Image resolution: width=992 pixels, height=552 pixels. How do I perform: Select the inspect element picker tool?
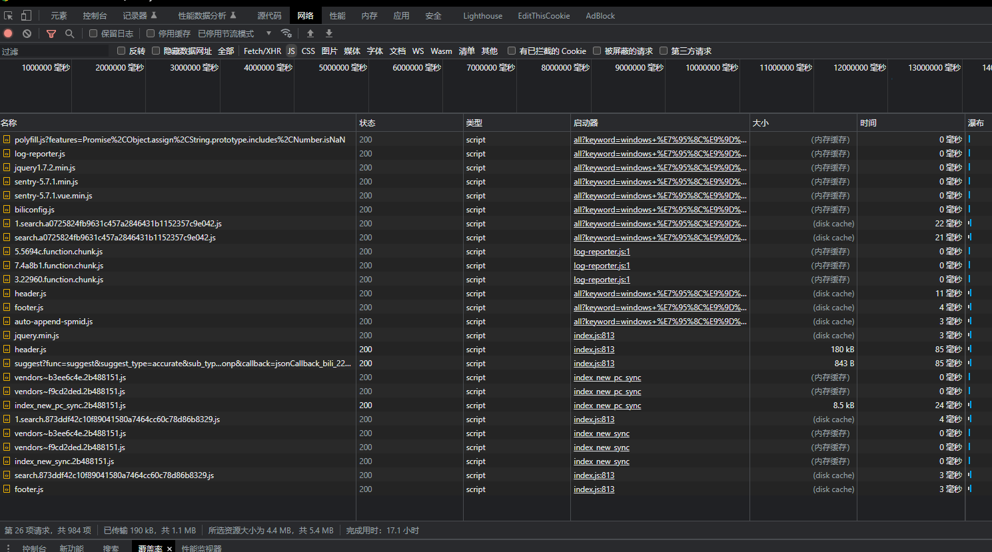[8, 15]
